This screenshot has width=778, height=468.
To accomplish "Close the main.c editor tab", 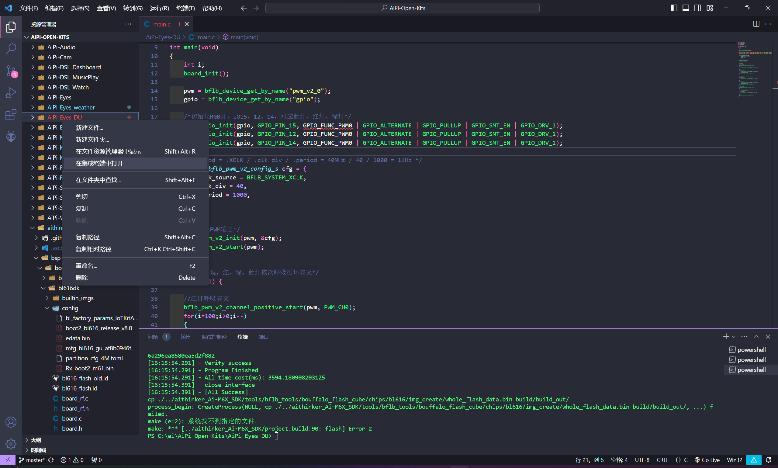I will (x=187, y=24).
